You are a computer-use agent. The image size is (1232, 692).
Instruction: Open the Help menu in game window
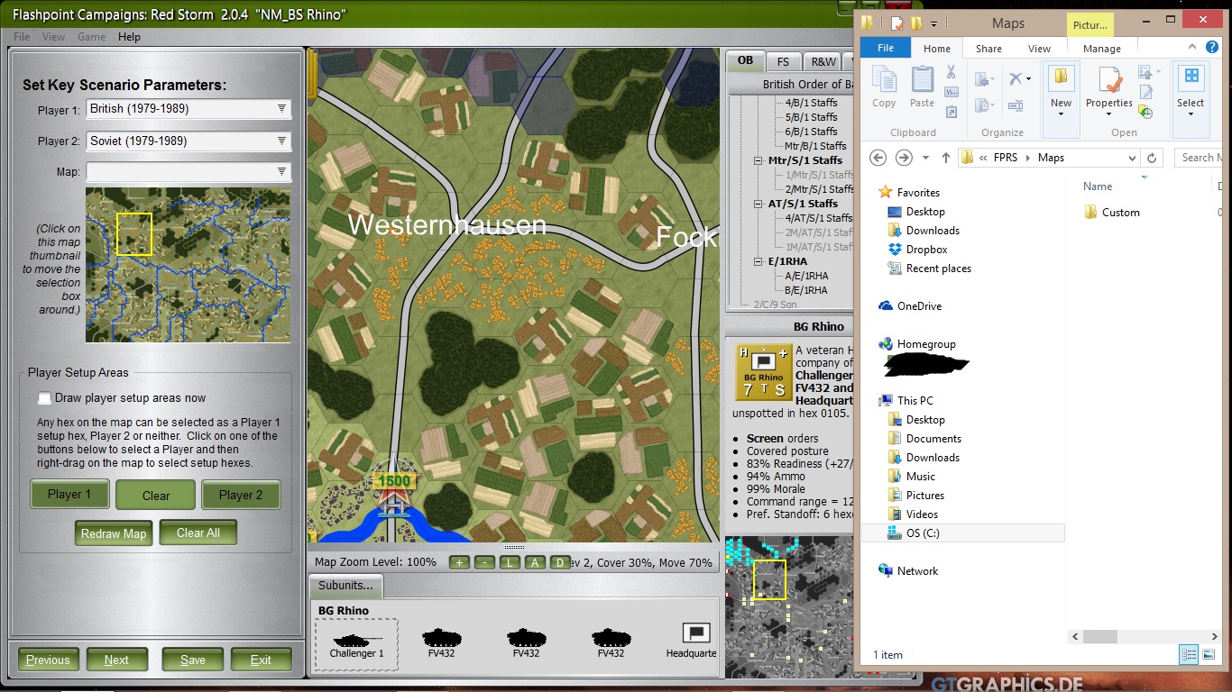129,37
